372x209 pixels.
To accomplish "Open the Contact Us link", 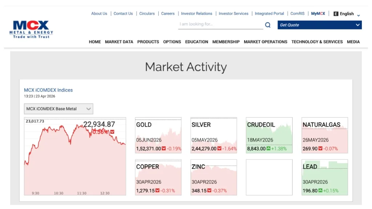I will click(x=123, y=14).
